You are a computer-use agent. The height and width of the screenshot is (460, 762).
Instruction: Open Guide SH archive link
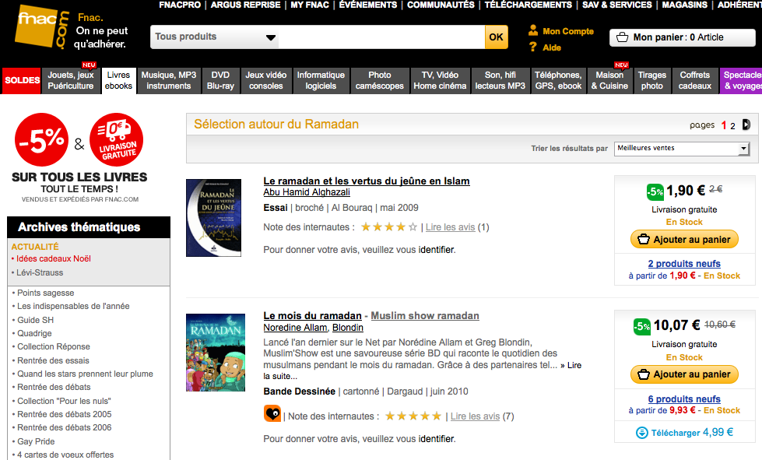pos(36,320)
